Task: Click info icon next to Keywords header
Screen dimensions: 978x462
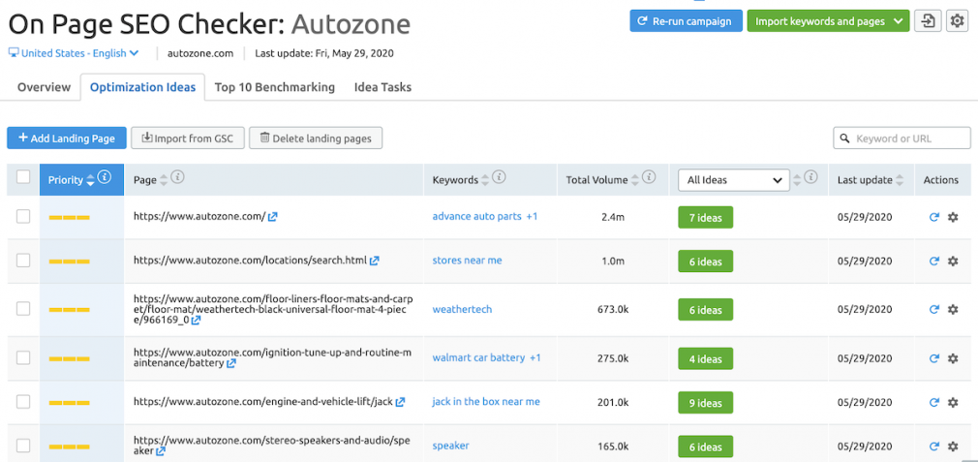Action: (499, 178)
